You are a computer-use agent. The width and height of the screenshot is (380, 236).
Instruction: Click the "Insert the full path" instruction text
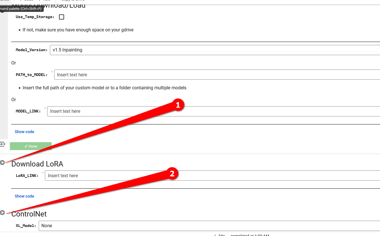[x=104, y=88]
